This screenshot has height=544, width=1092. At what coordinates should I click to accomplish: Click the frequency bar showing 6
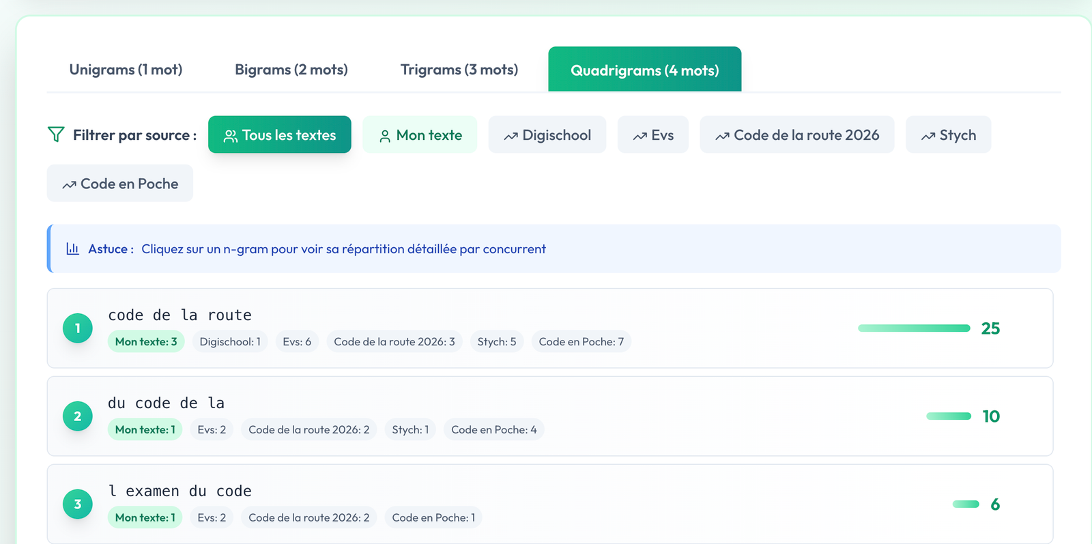click(966, 504)
